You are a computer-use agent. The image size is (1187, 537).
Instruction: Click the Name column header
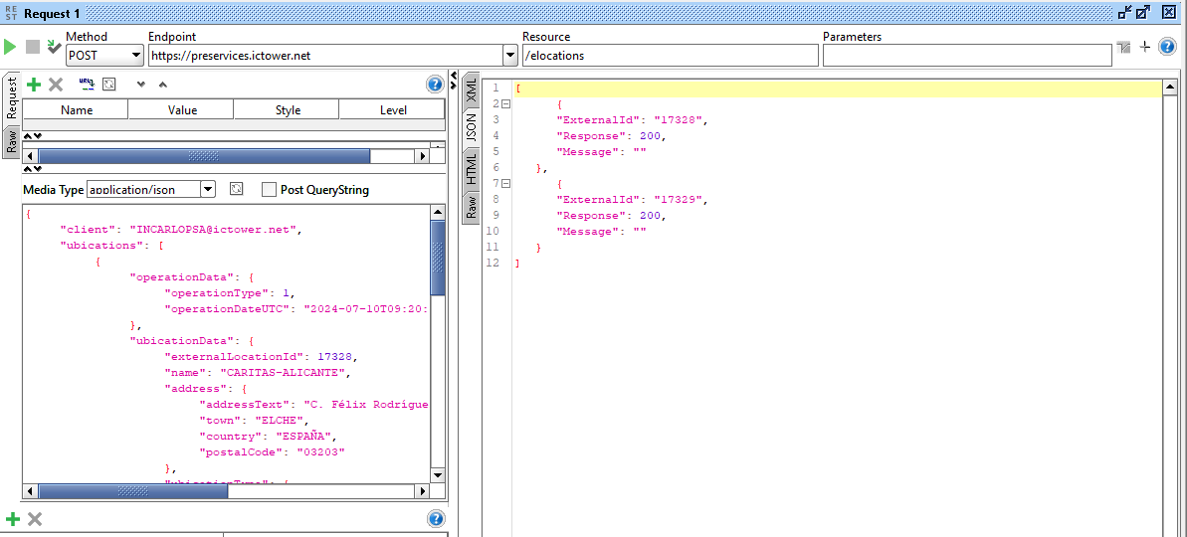pos(76,109)
